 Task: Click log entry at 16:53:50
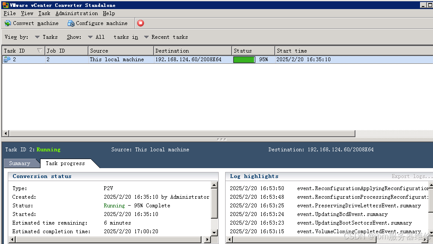point(329,188)
